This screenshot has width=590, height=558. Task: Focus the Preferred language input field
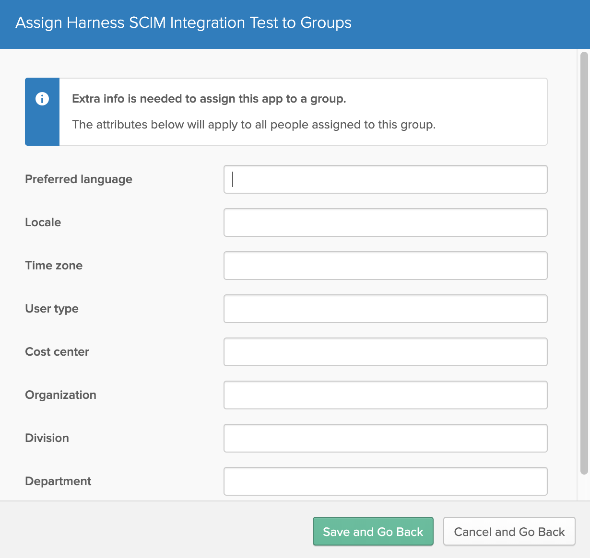[x=385, y=179]
